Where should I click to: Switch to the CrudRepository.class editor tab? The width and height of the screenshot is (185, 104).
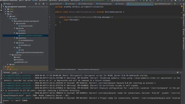click(163, 4)
